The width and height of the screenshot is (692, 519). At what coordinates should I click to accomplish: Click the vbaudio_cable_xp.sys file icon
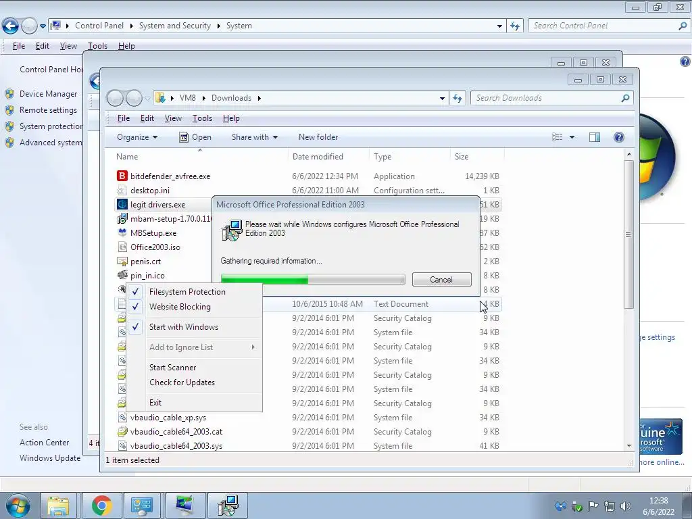click(122, 418)
